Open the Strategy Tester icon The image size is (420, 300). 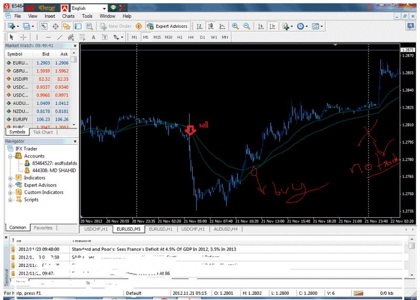pos(89,26)
